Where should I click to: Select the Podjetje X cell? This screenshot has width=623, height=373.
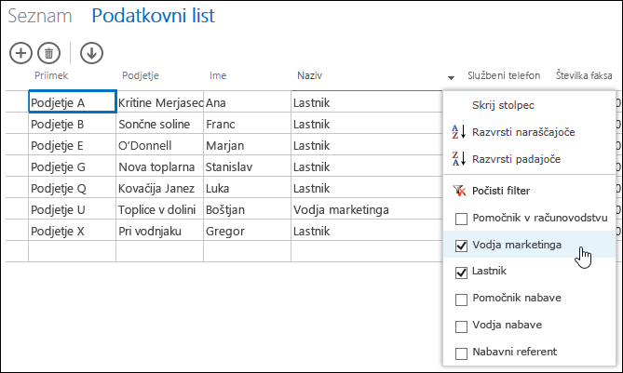(x=73, y=230)
